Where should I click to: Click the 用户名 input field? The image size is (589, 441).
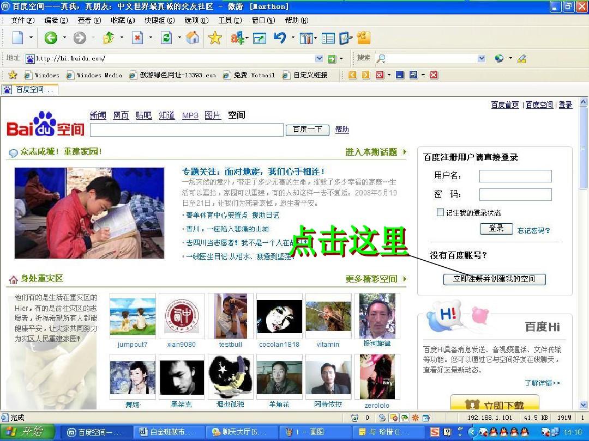coord(515,176)
